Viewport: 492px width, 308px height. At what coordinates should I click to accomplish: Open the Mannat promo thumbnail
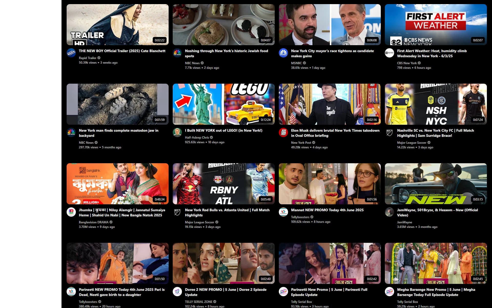[x=330, y=184]
